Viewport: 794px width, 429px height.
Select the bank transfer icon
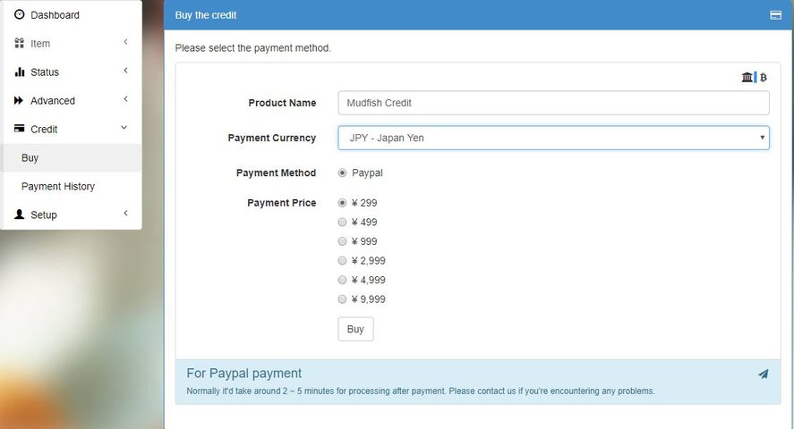pyautogui.click(x=747, y=78)
